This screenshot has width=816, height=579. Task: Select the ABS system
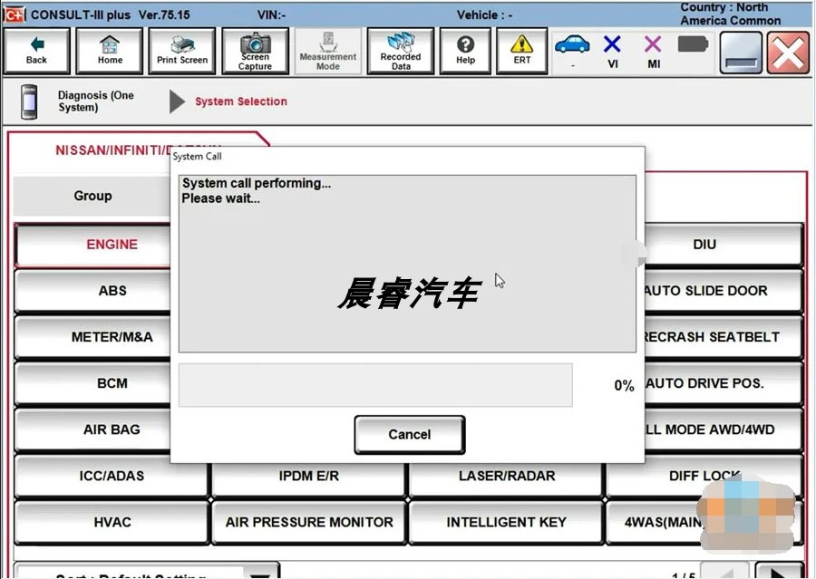coord(92,290)
